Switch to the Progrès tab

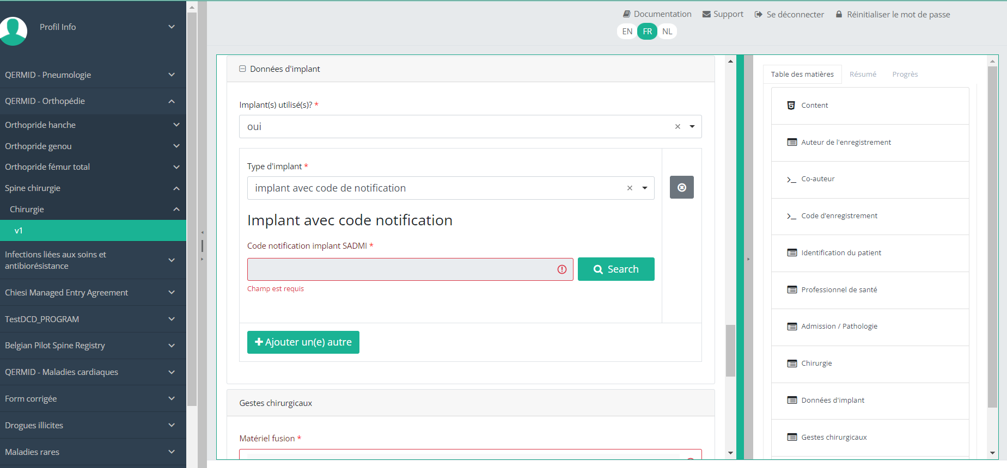(x=905, y=75)
